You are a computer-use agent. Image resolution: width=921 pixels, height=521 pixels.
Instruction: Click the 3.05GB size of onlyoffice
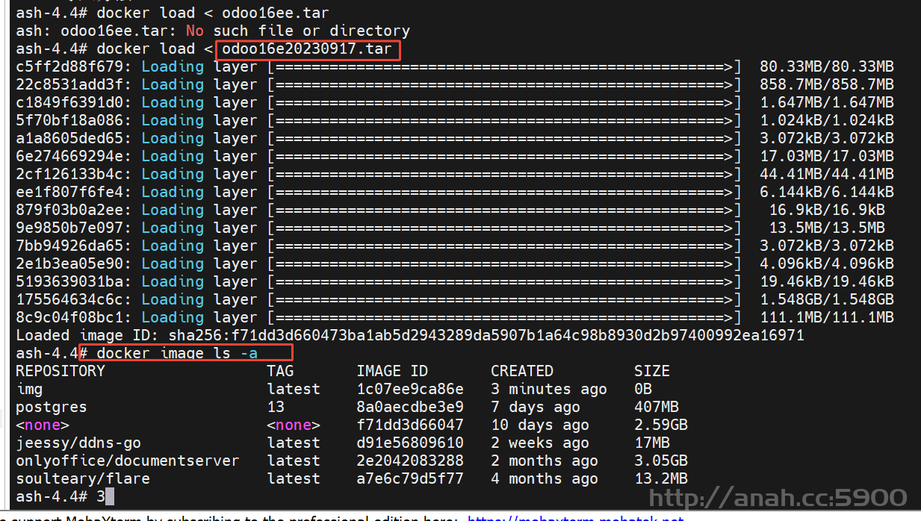[x=661, y=461]
